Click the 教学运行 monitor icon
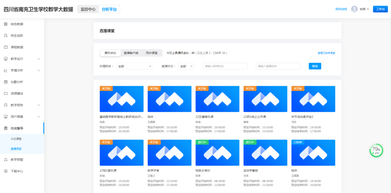 pos(6,59)
